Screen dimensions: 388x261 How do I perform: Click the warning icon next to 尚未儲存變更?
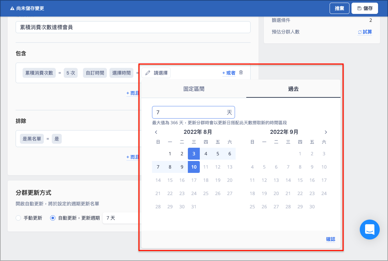(12, 8)
